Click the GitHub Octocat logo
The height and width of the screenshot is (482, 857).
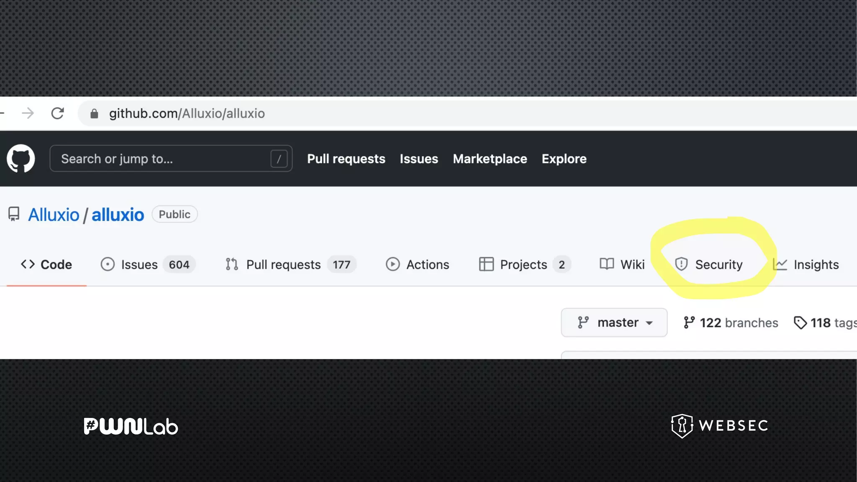pos(21,159)
